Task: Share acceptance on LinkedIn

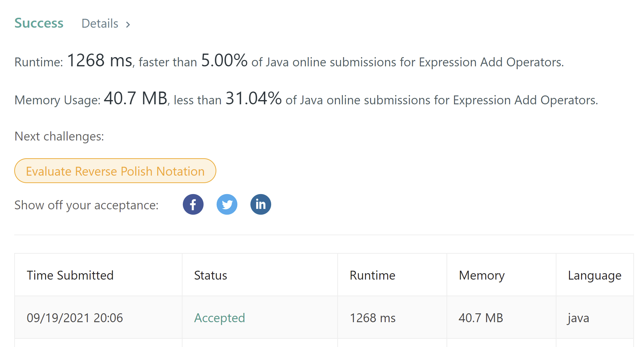Action: 260,204
